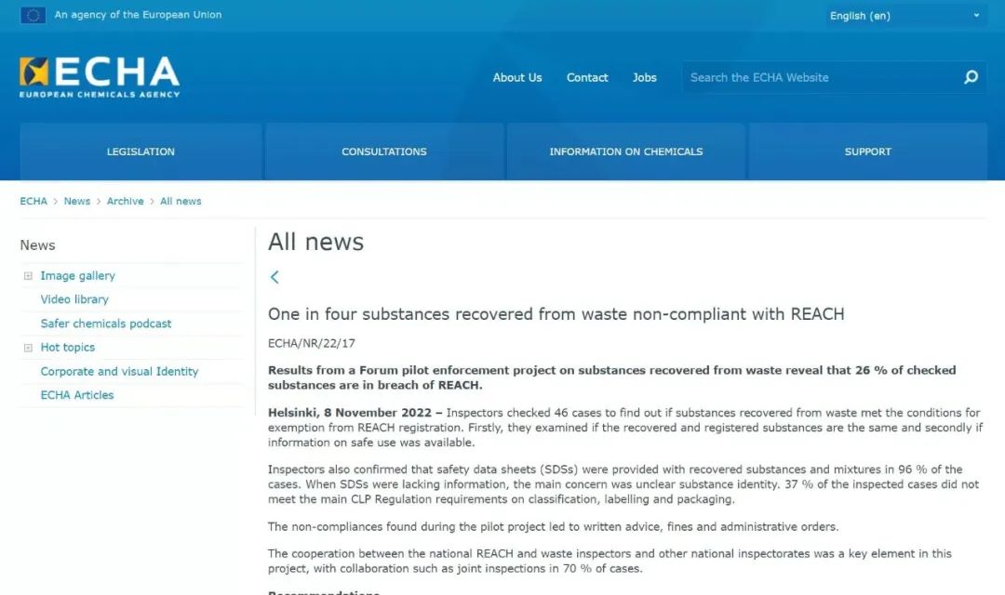Open Information on Chemicals menu
Image resolution: width=1005 pixels, height=595 pixels.
coord(625,152)
